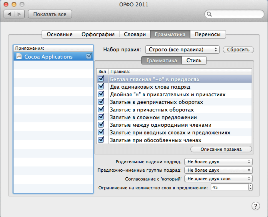Viewport: 268px width, 217px height.
Task: Toggle the Двойная "н" в прилагательных checkbox
Action: [101, 93]
